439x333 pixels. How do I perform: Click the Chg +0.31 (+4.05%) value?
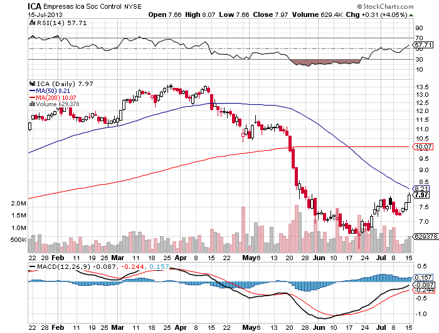tap(376, 14)
